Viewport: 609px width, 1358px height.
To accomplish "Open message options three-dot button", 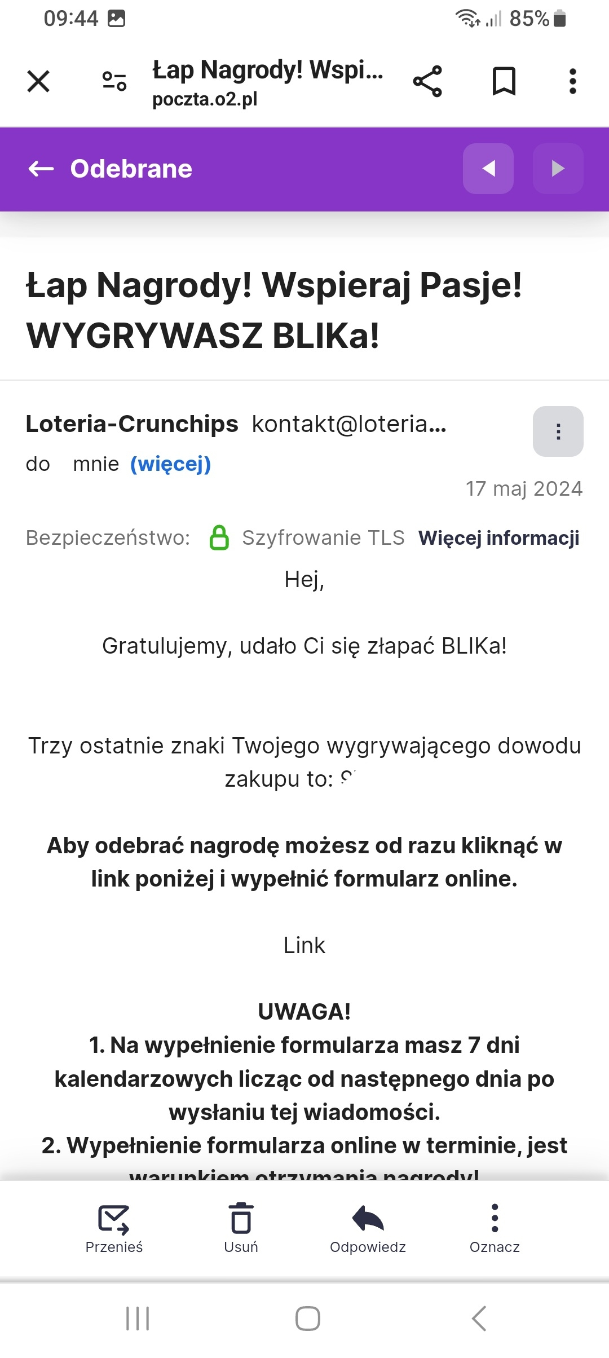I will click(558, 431).
